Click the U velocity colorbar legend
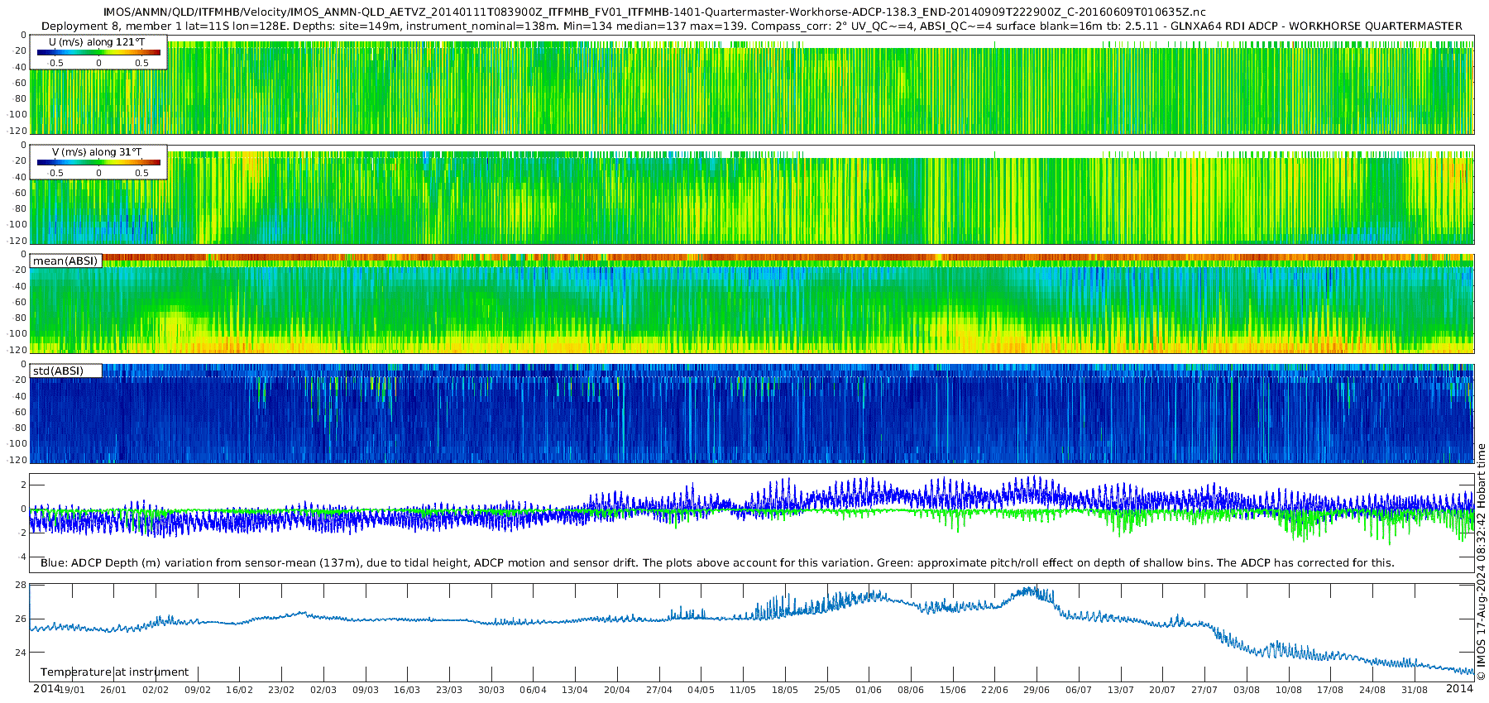1489x703 pixels. [x=98, y=52]
